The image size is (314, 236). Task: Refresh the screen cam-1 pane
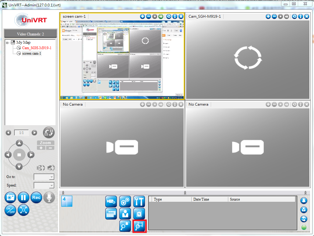pyautogui.click(x=169, y=16)
